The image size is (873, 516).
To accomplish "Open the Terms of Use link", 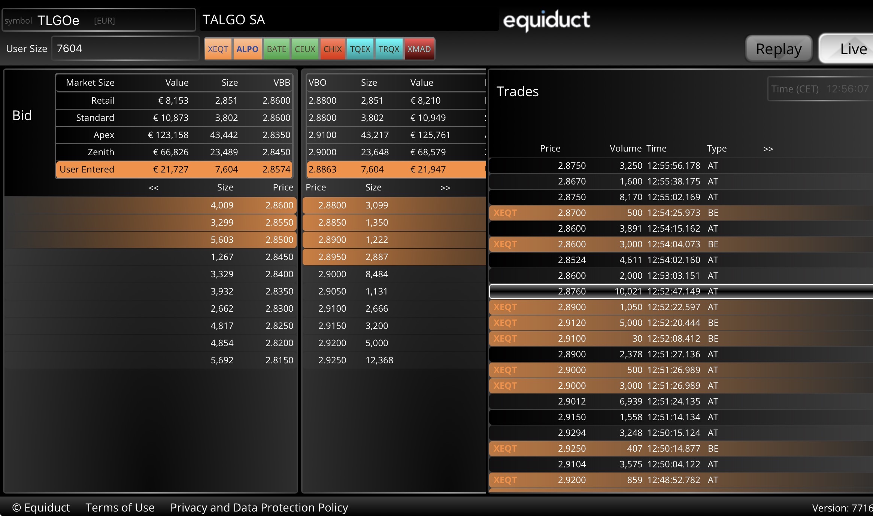I will point(120,507).
